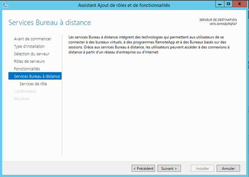Continue with the Suivant button
Image resolution: width=249 pixels, height=177 pixels.
pos(169,168)
